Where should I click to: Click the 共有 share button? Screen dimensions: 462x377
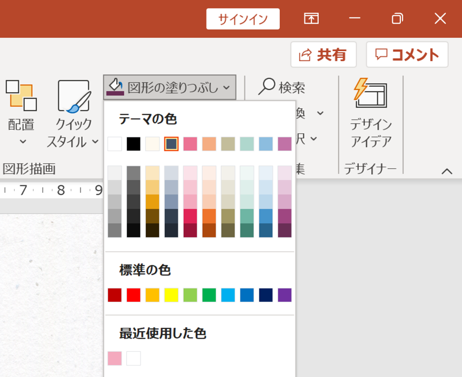tap(323, 55)
